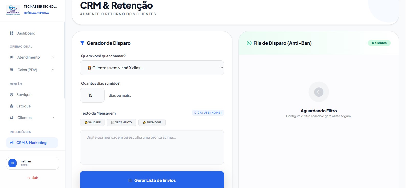Screen dimensions: 406x188
Task: Click the sidebar vertical scrollbar
Action: click(x=65, y=60)
